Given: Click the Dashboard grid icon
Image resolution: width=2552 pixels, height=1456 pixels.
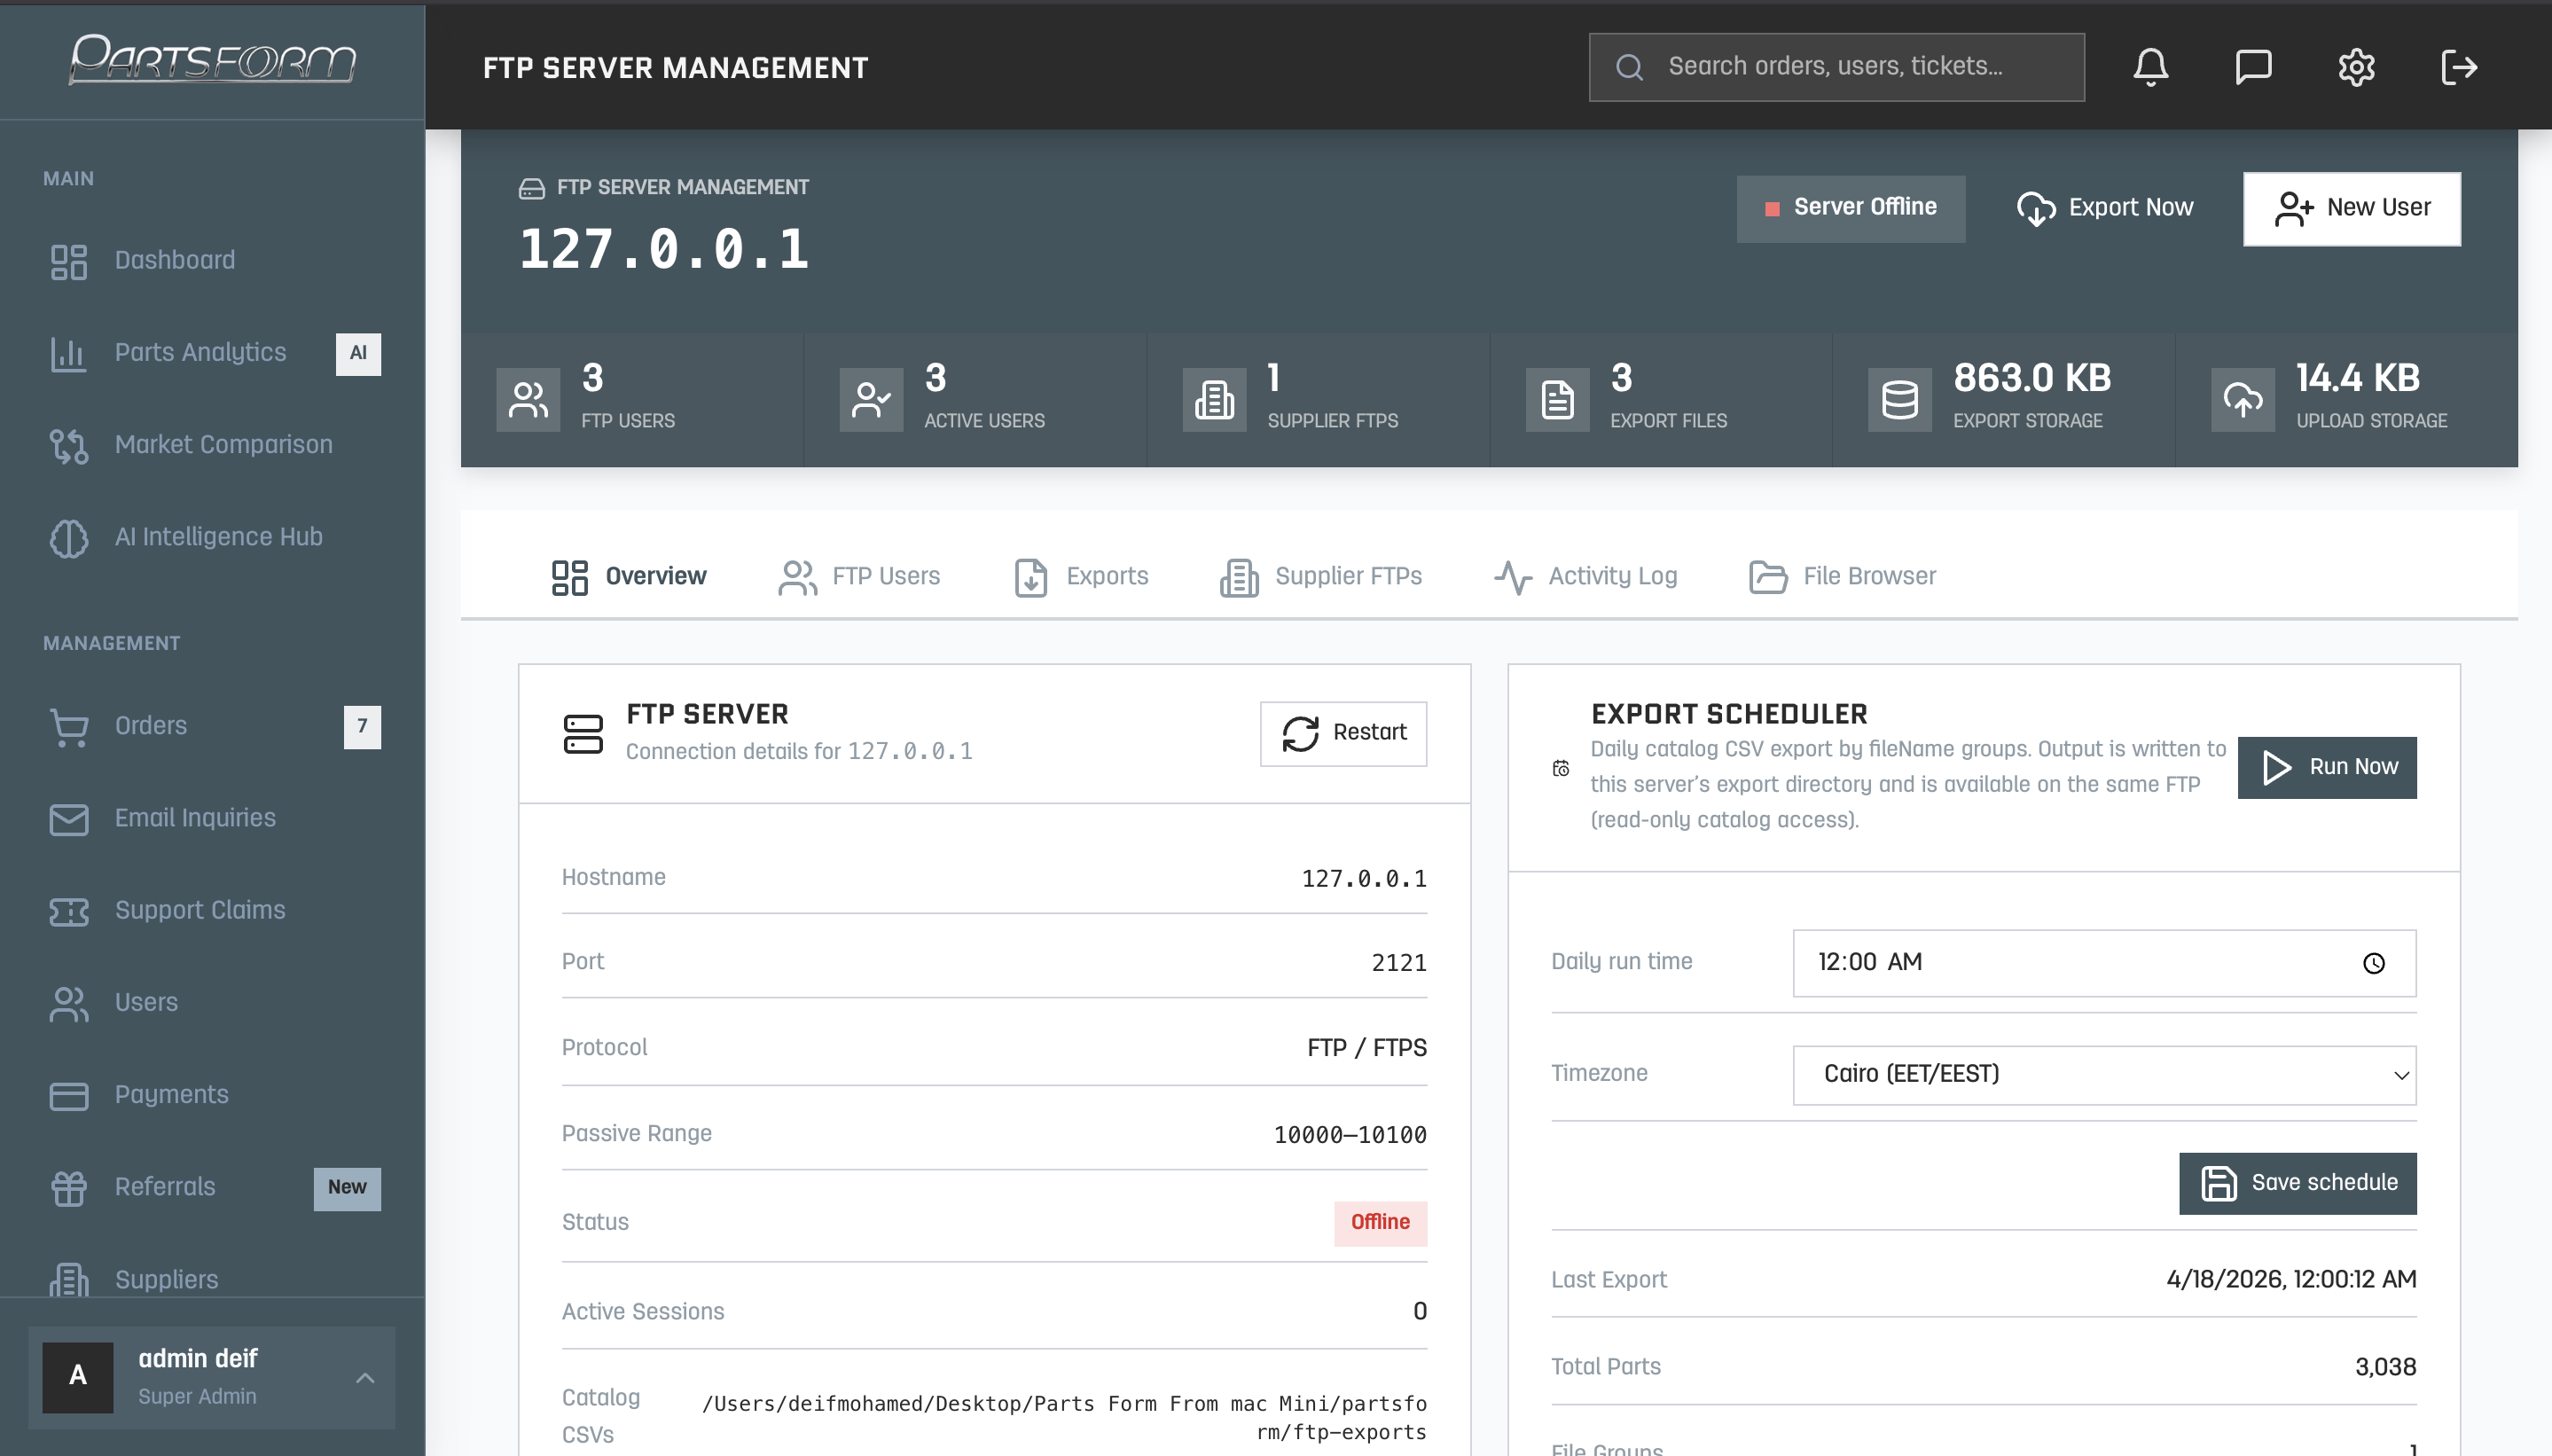Looking at the screenshot, I should coord(69,261).
